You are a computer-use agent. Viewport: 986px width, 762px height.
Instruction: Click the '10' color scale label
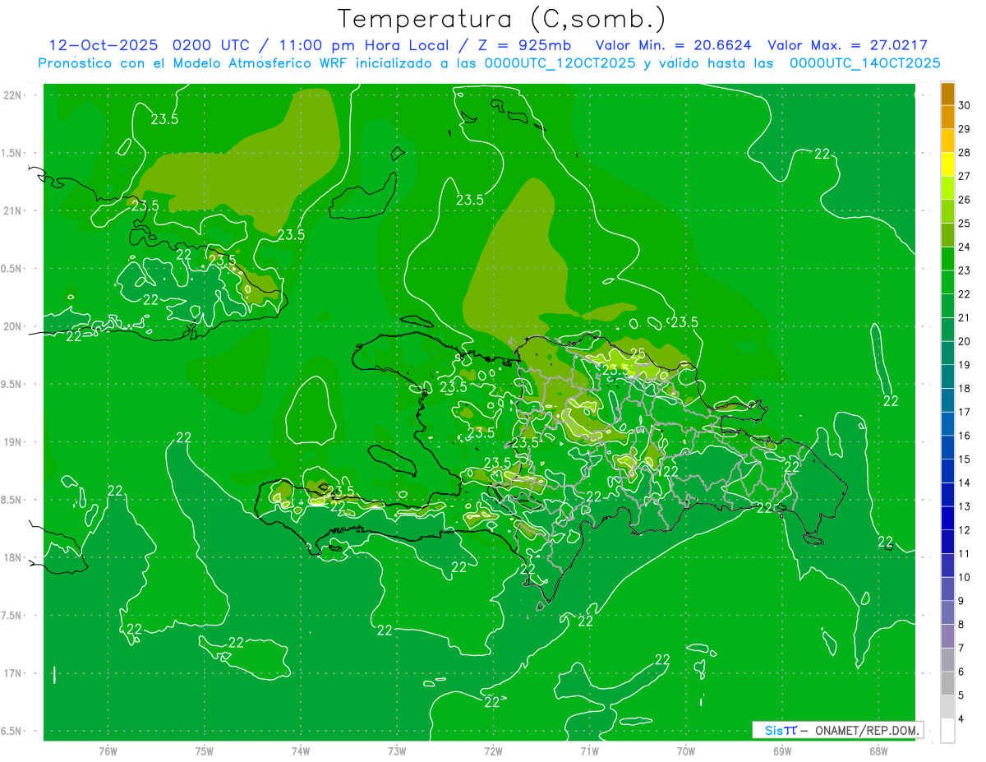(965, 577)
